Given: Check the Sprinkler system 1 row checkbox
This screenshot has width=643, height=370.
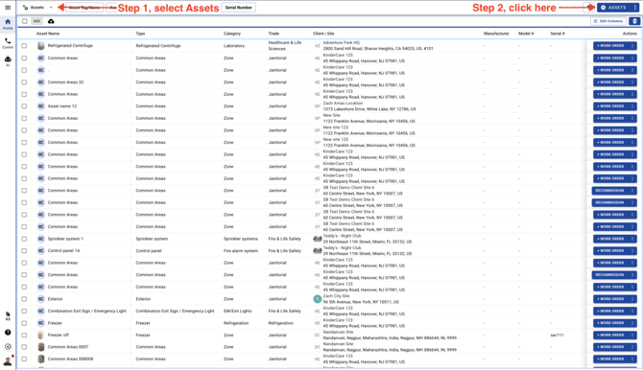Looking at the screenshot, I should tap(24, 239).
